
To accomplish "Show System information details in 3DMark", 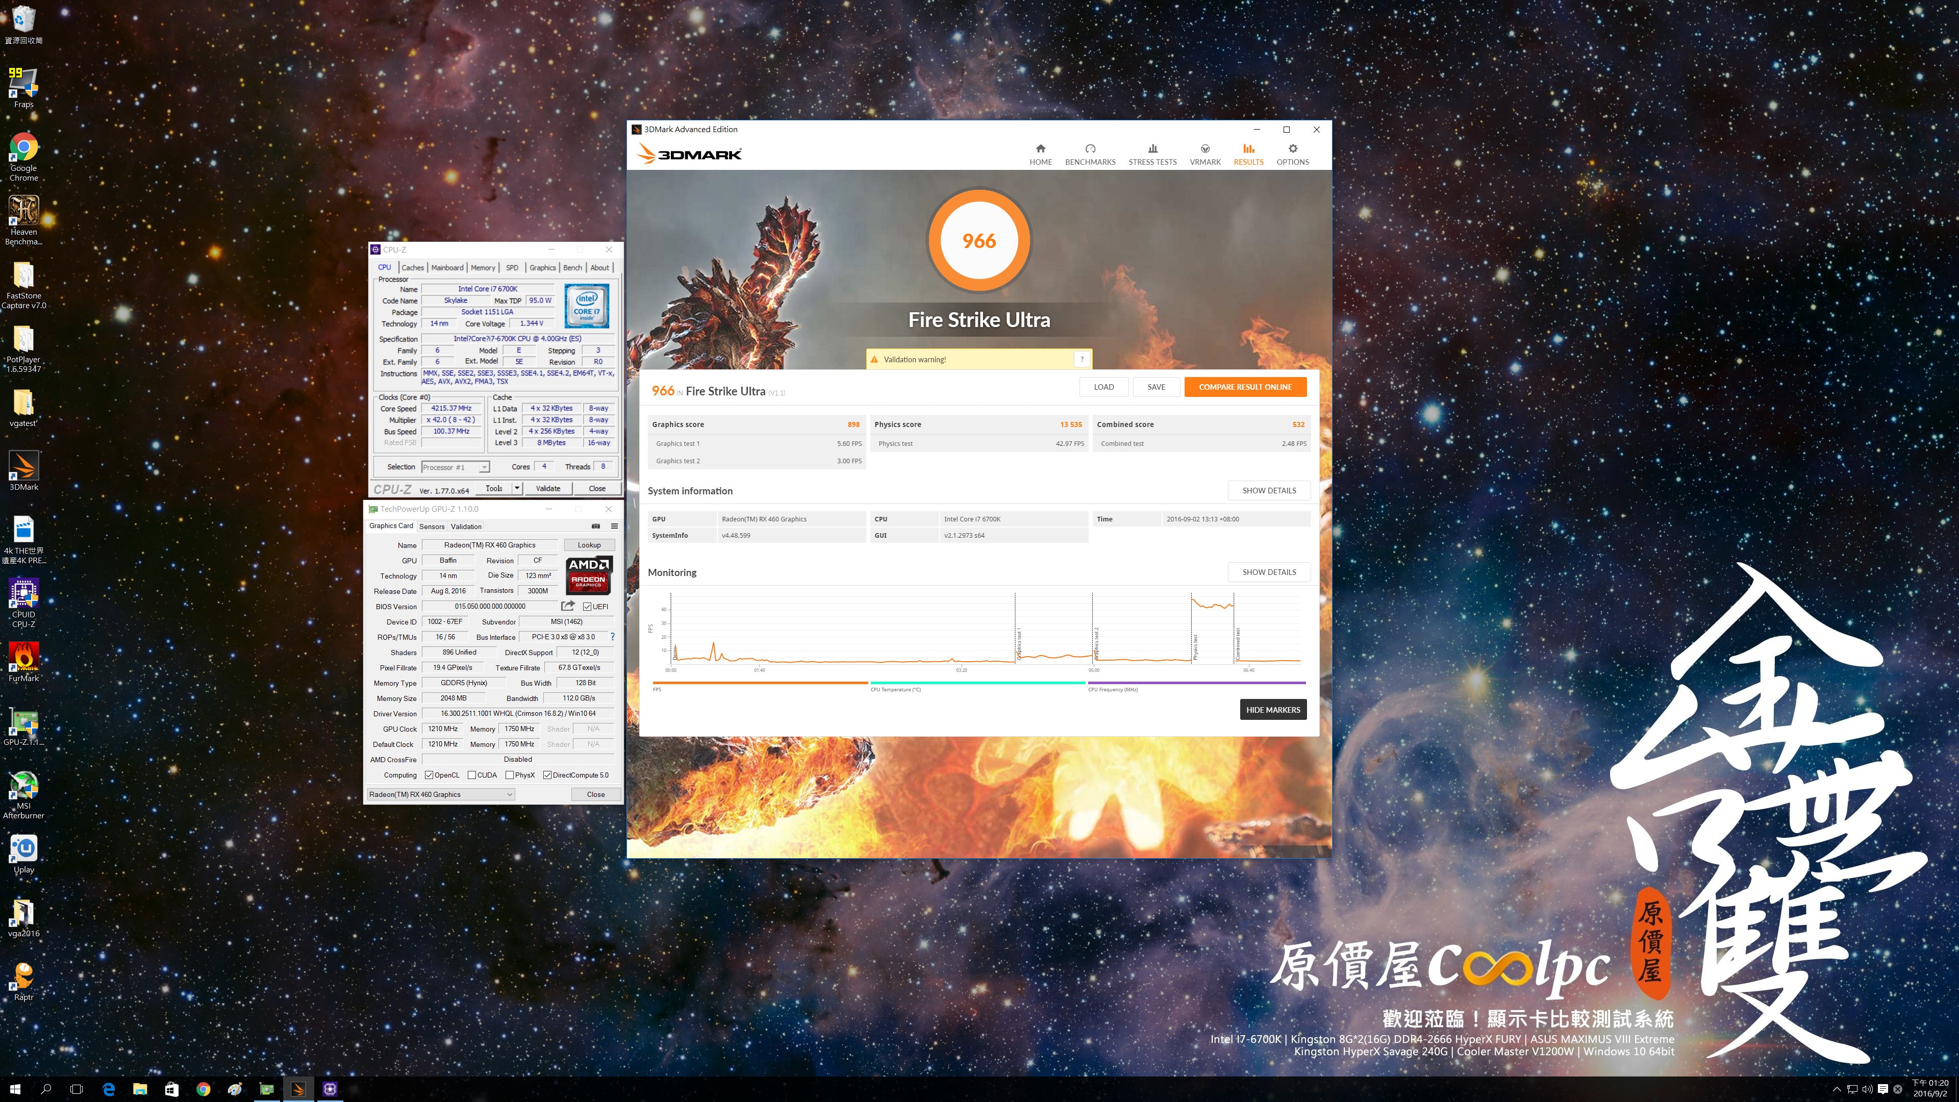I will (1268, 490).
